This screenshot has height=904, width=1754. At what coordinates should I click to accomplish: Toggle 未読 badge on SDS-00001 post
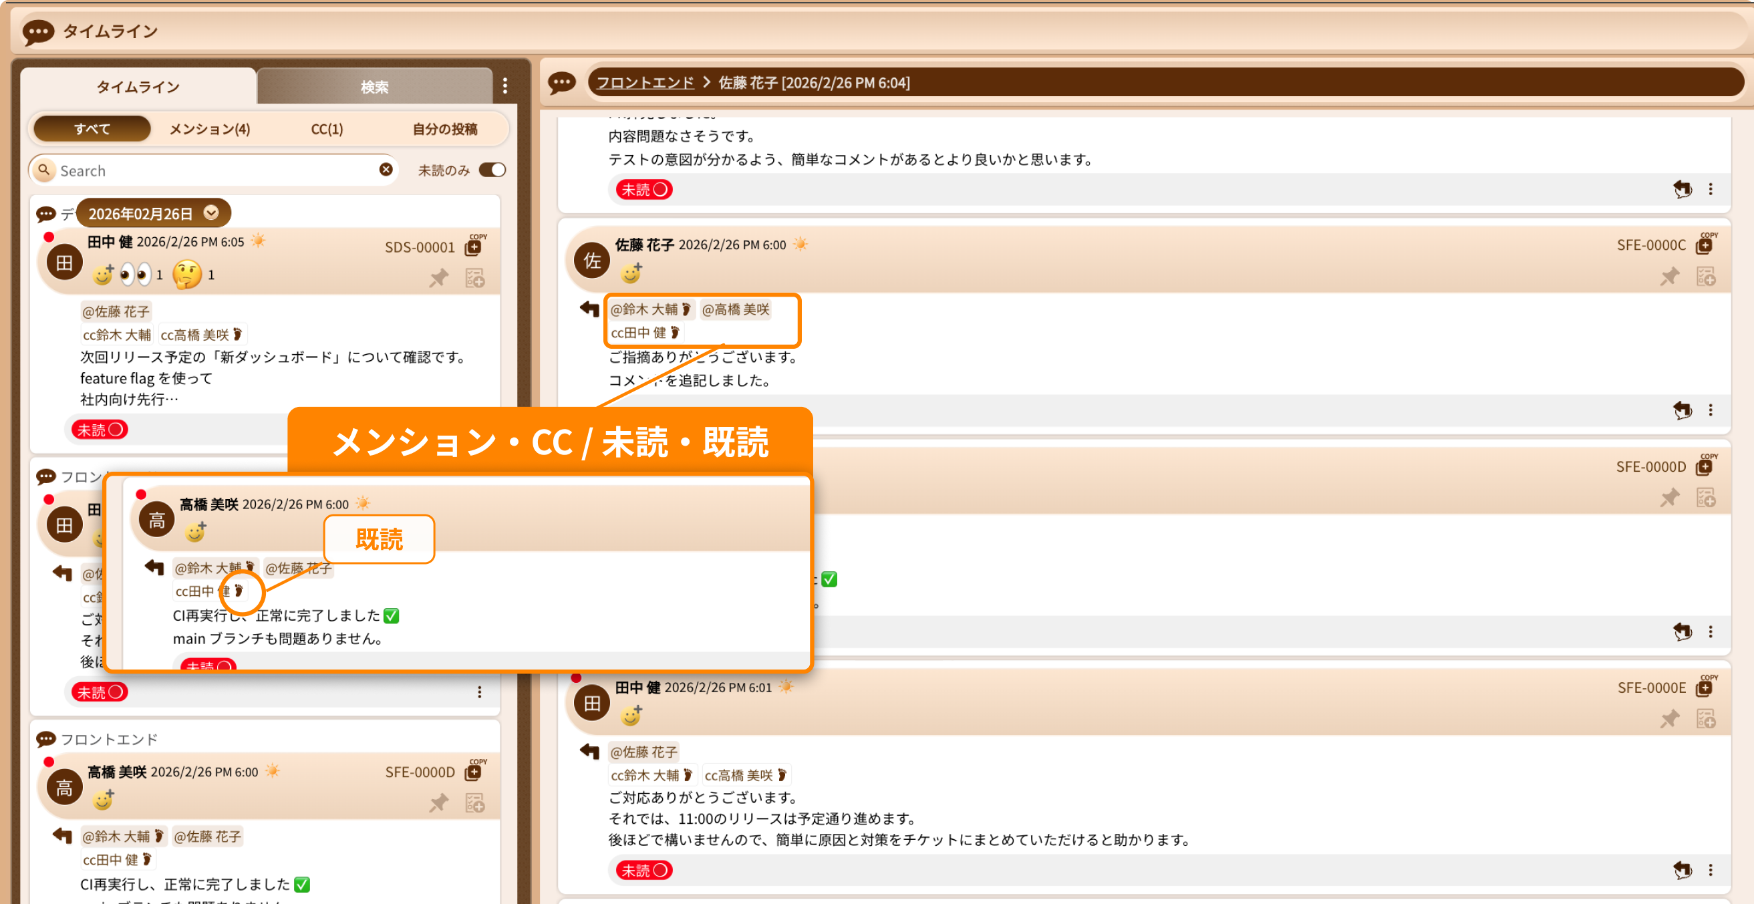(x=100, y=430)
